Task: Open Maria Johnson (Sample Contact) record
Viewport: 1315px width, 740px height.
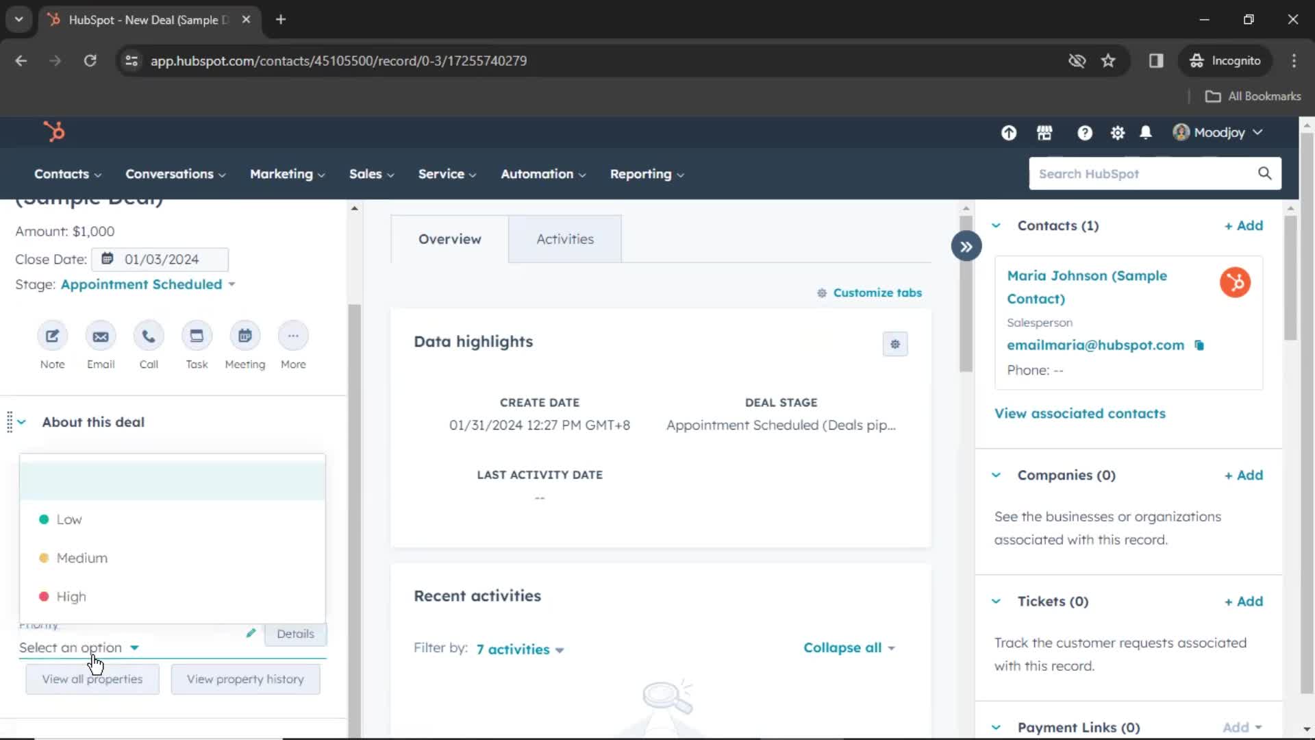Action: (x=1087, y=287)
